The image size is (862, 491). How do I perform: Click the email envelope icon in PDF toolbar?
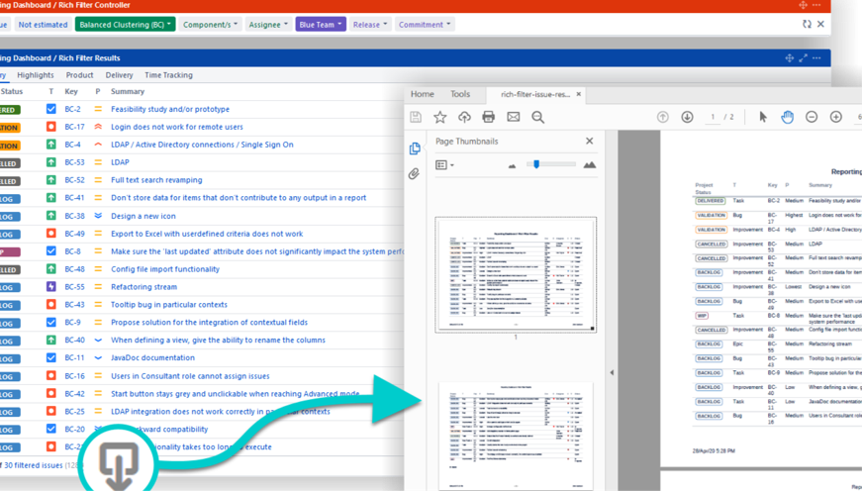tap(513, 117)
